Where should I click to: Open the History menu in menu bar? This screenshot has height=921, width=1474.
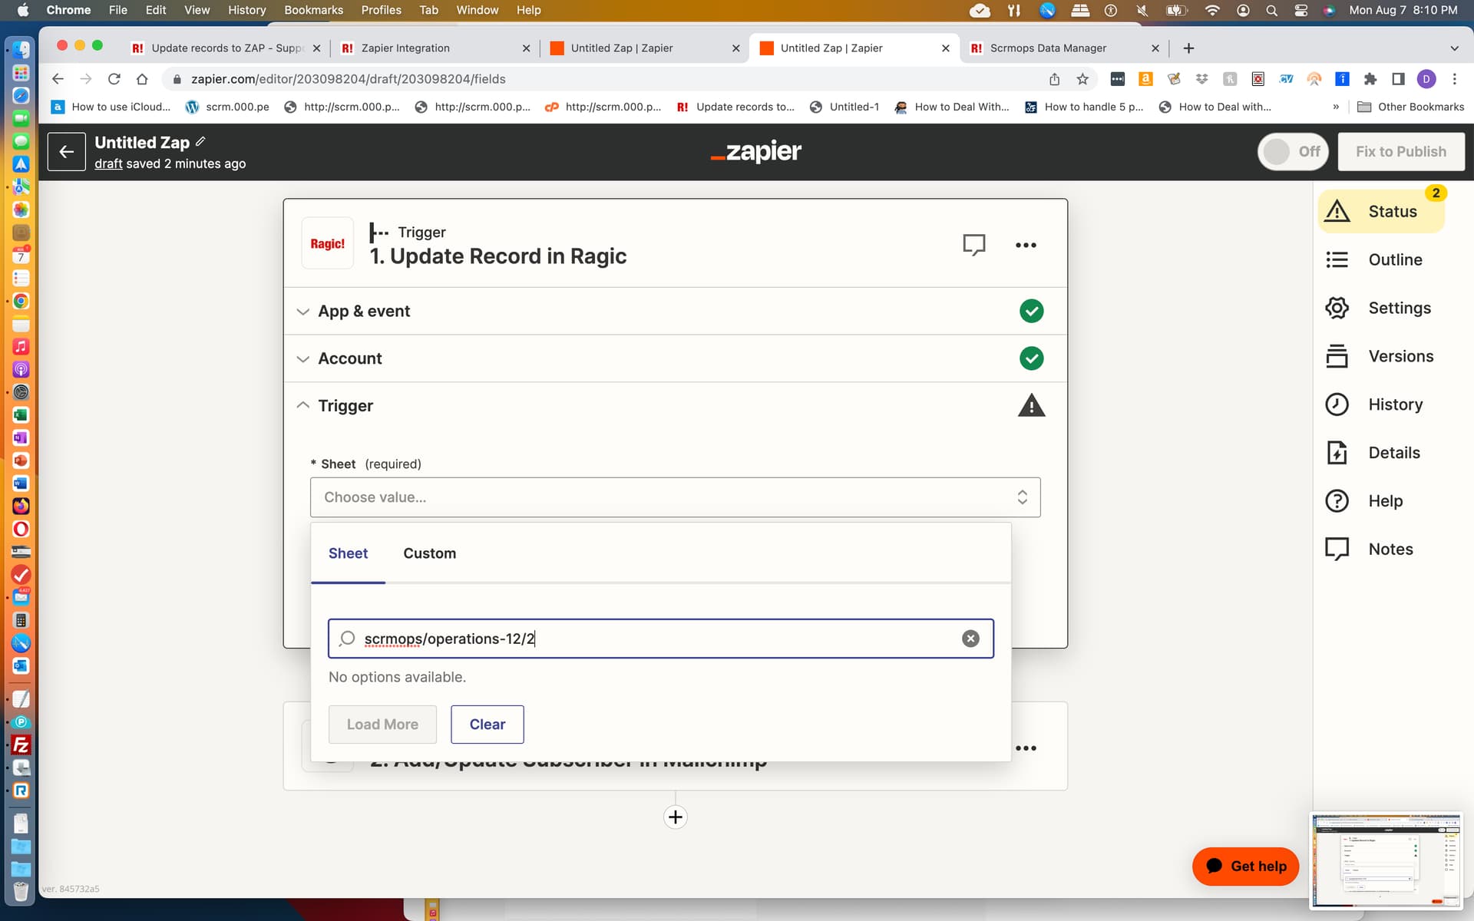246,10
